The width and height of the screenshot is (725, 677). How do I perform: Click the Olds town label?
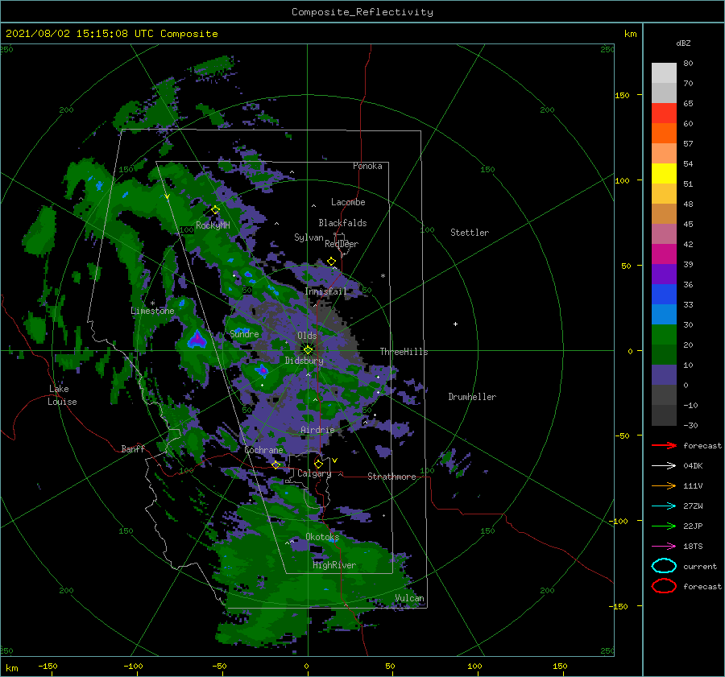coord(307,336)
